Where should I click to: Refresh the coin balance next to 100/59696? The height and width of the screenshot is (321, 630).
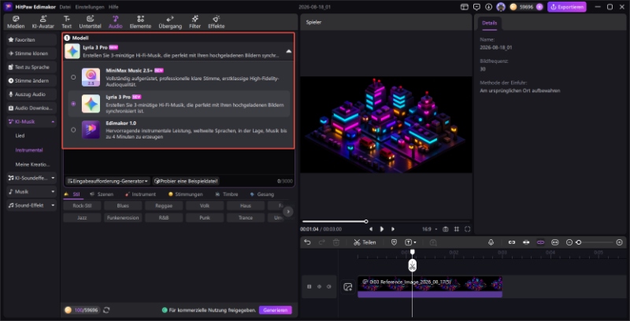pos(106,310)
